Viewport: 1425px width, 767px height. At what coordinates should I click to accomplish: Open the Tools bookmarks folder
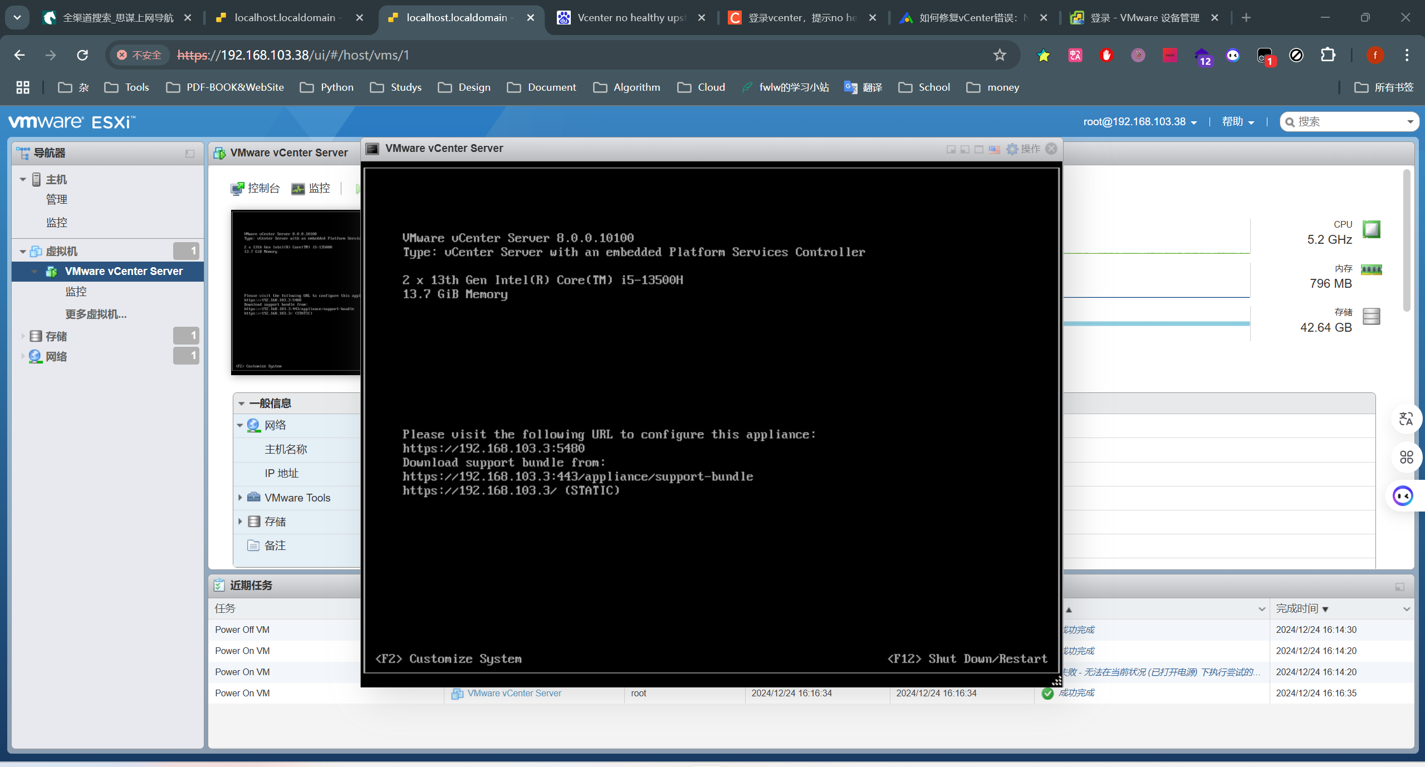[x=127, y=87]
